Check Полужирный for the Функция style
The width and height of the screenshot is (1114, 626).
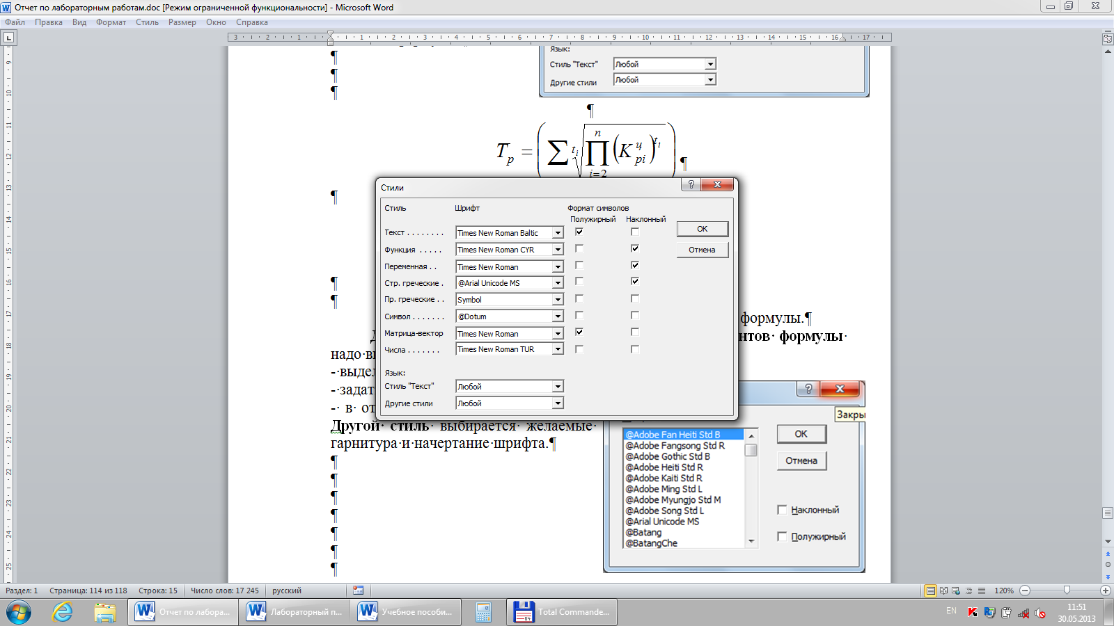tap(579, 248)
